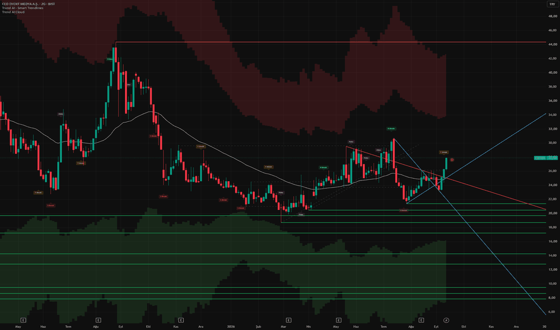Click the Şub month label on time axis
This screenshot has height=330, width=560.
coord(258,326)
